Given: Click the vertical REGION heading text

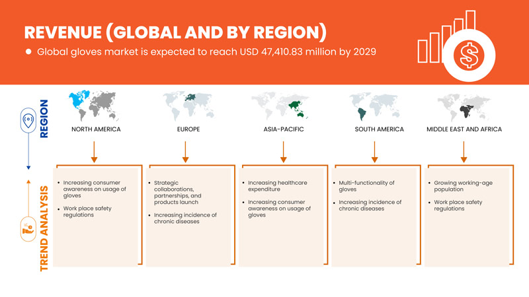Looking at the screenshot, I should coord(45,119).
